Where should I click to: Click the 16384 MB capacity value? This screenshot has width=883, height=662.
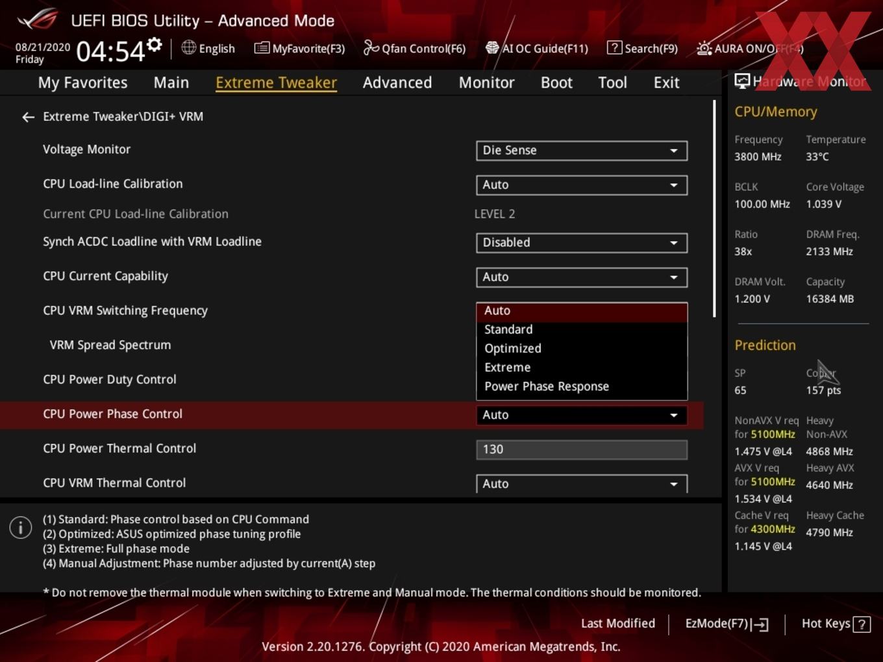pos(830,299)
